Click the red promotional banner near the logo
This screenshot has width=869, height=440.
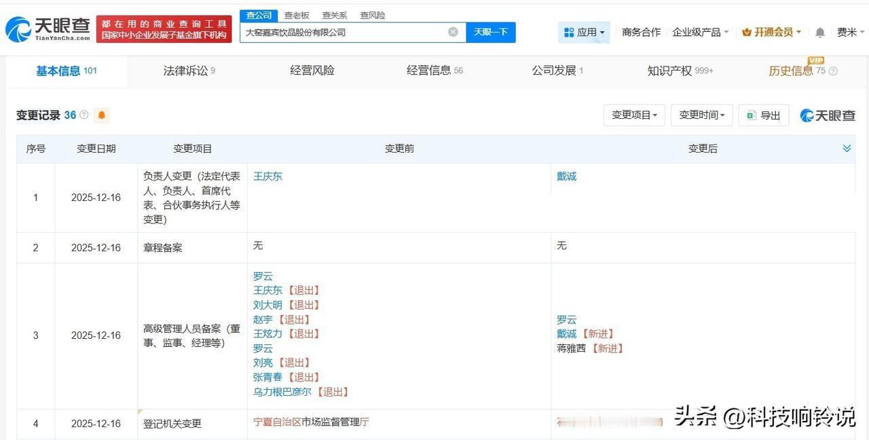click(x=164, y=29)
